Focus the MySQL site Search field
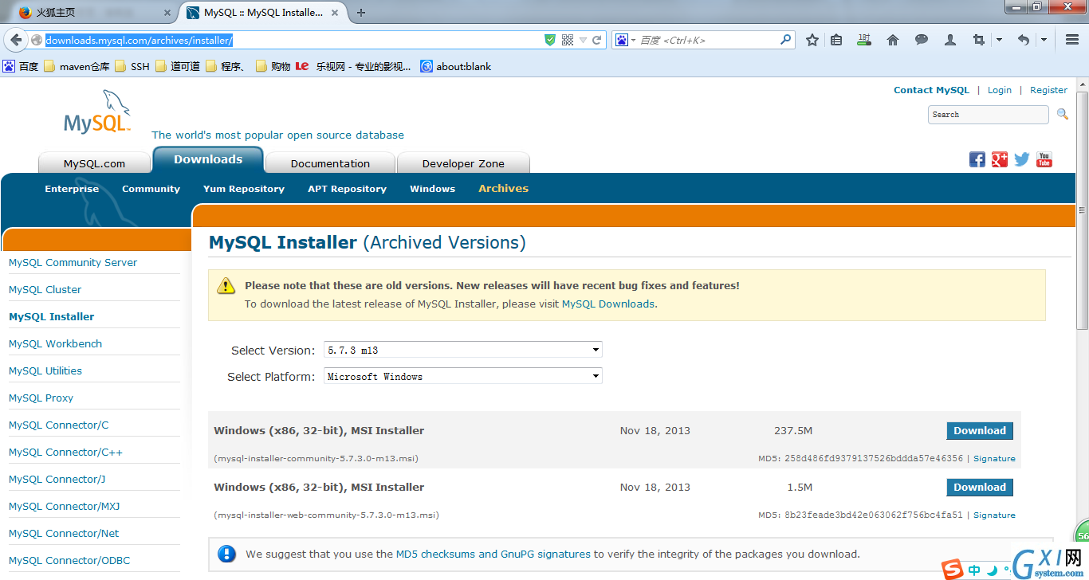The image size is (1089, 580). (989, 115)
